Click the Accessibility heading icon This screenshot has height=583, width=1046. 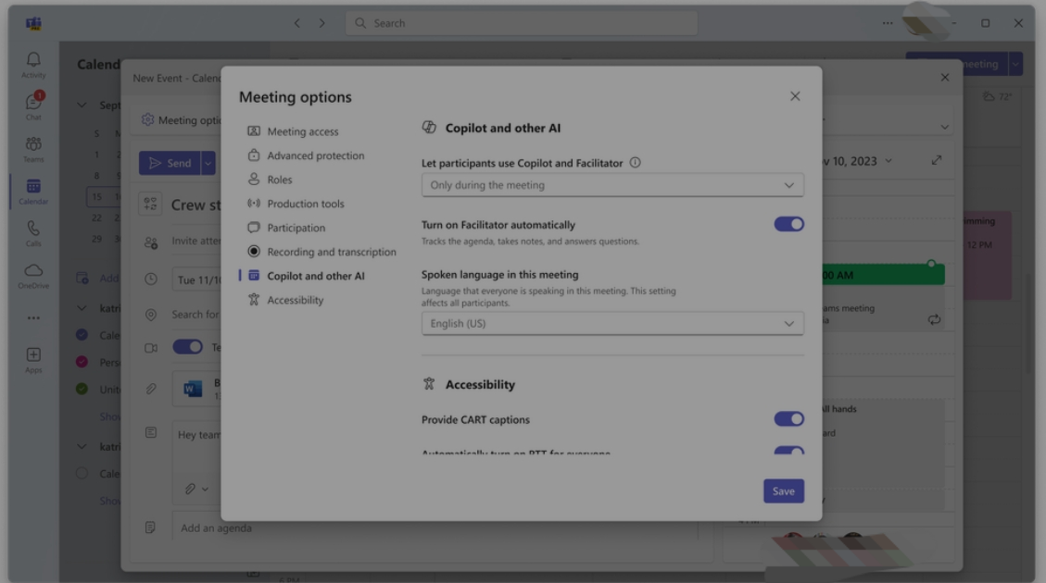(429, 384)
